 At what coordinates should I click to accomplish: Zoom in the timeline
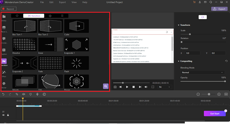click(219, 94)
